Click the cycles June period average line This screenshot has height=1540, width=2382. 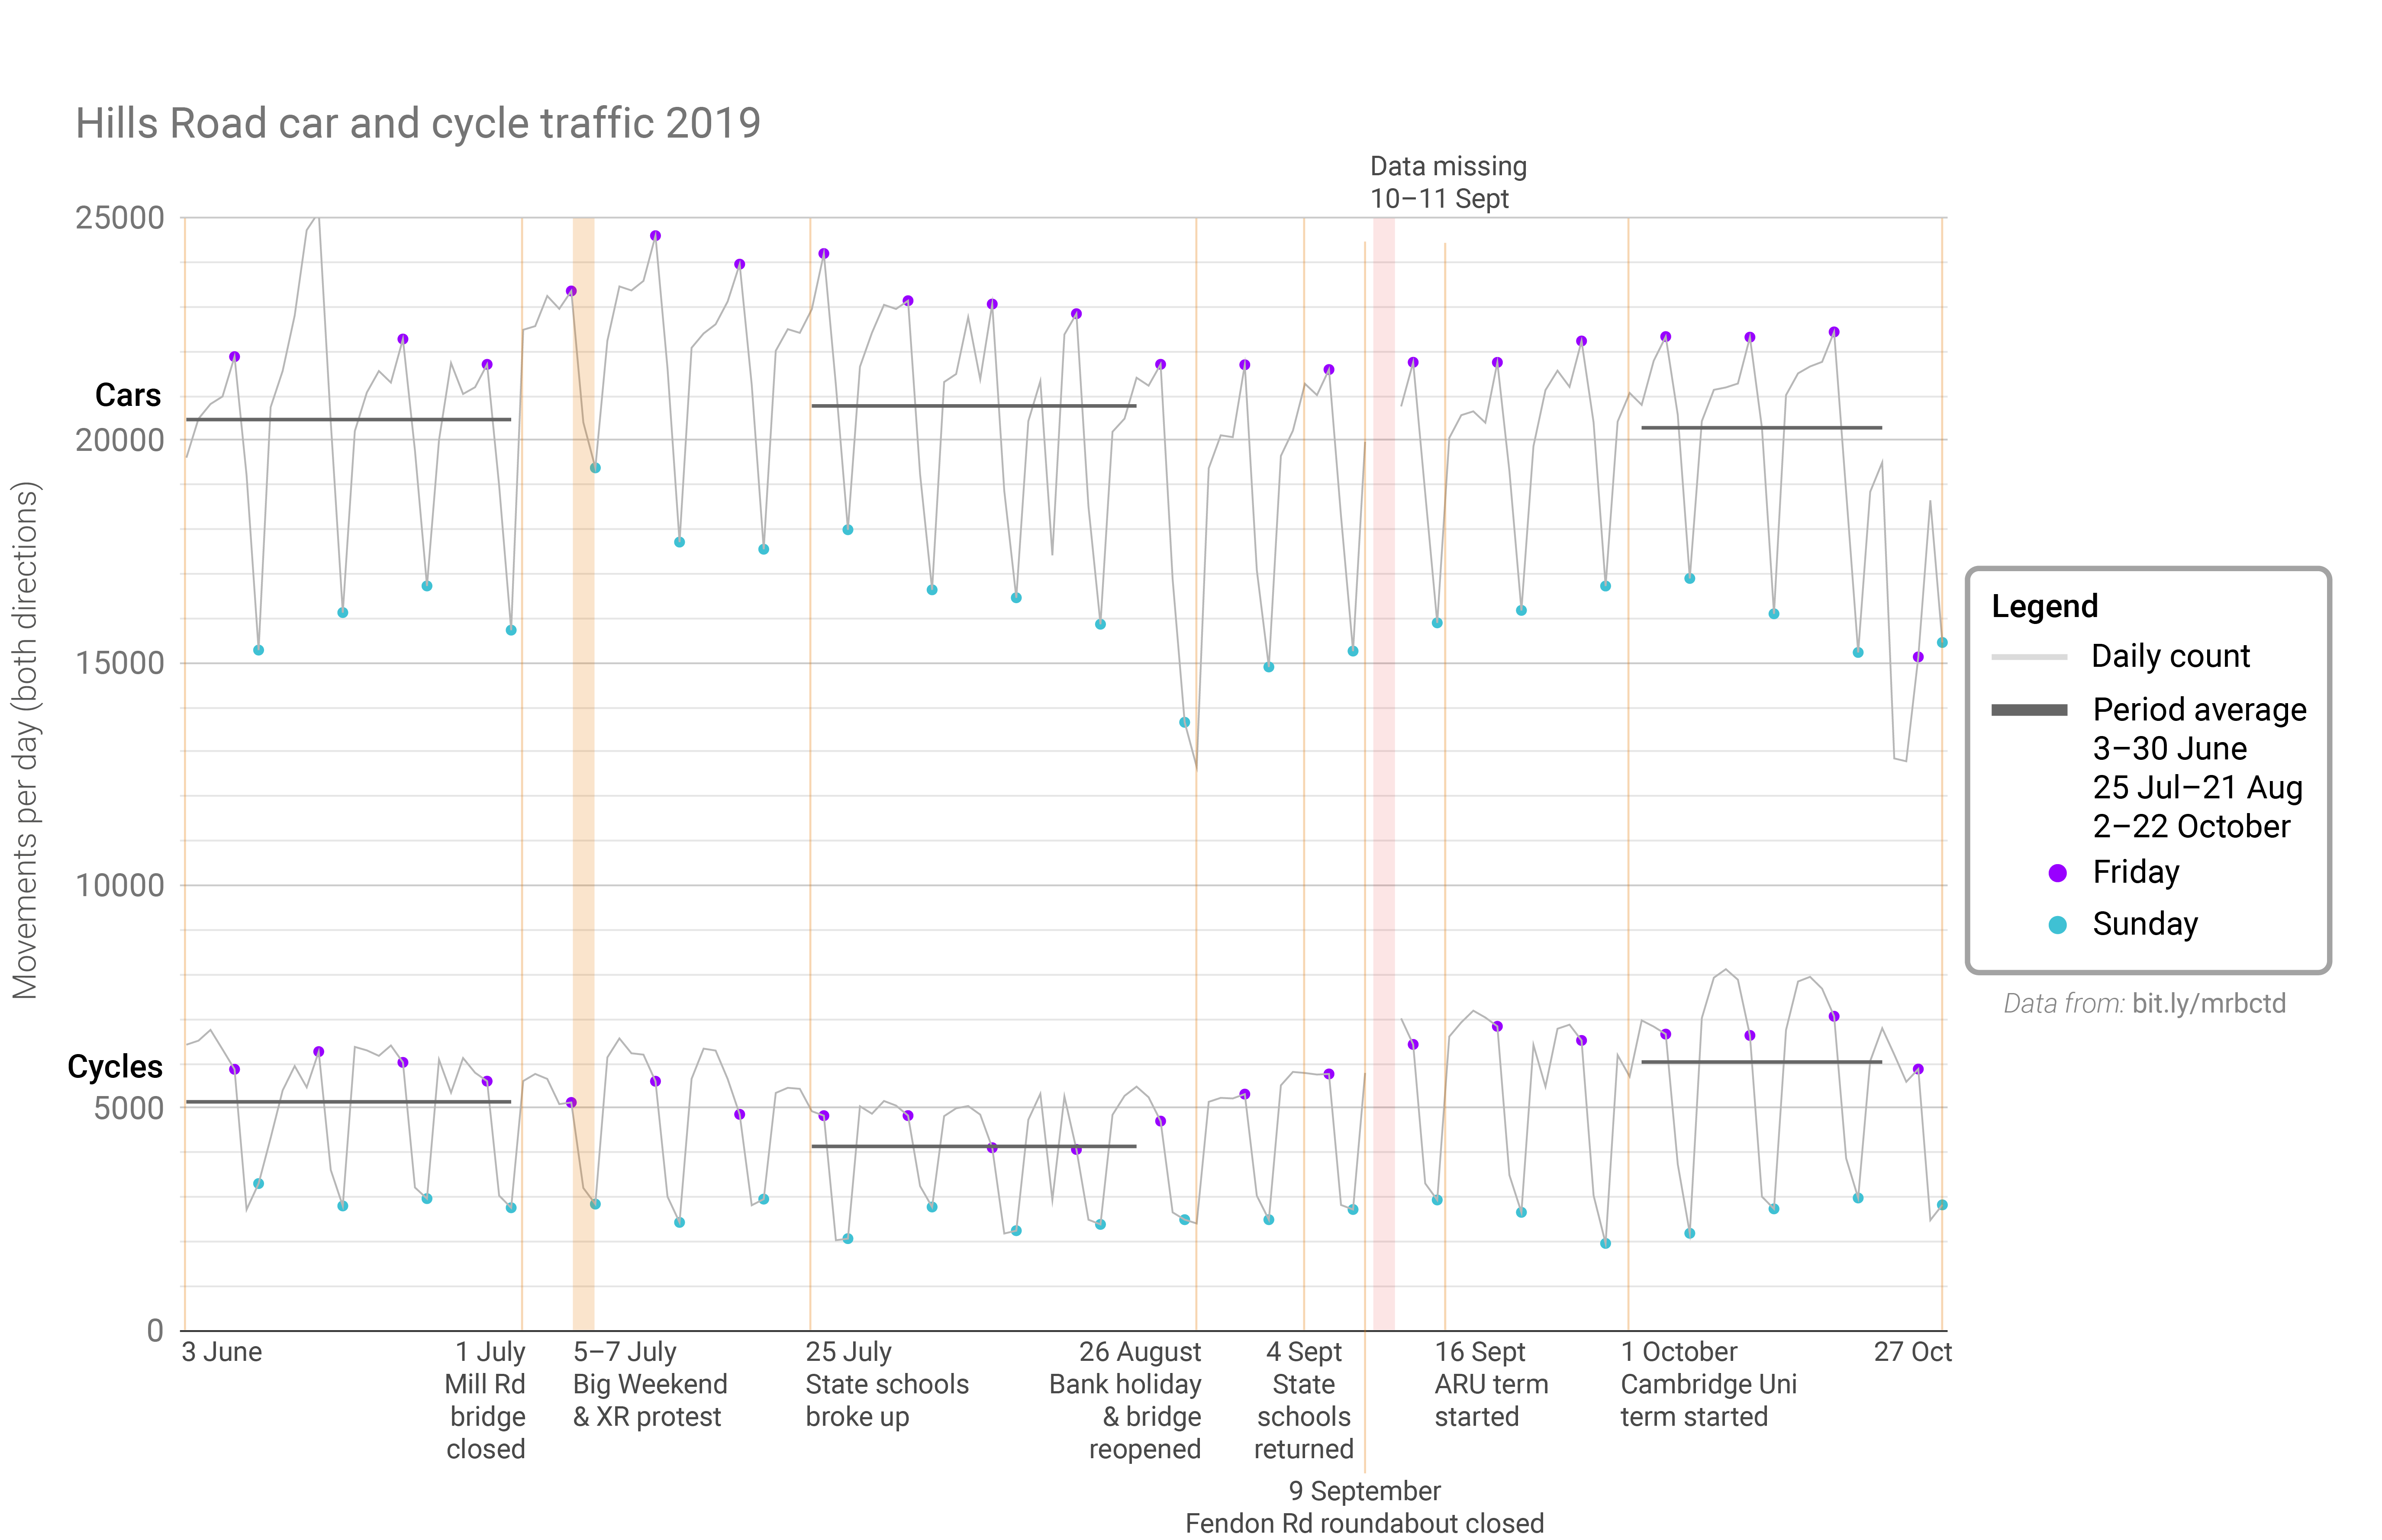point(348,1102)
